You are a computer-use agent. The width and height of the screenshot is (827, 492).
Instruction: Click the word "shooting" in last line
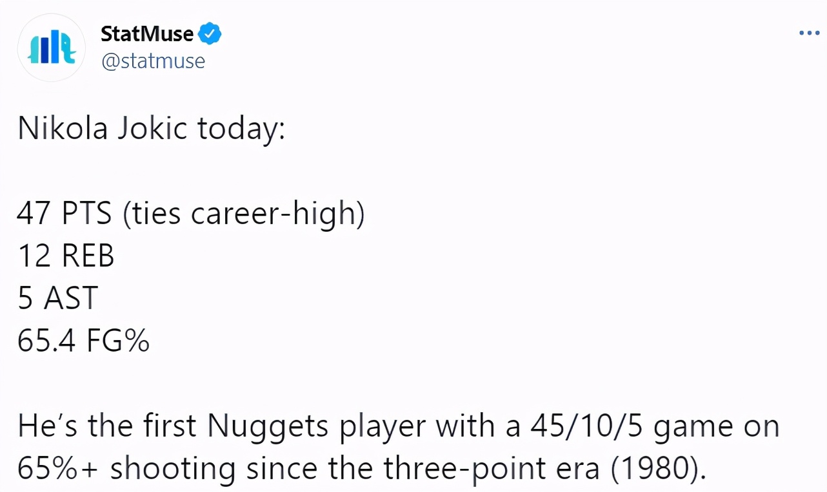click(x=172, y=471)
